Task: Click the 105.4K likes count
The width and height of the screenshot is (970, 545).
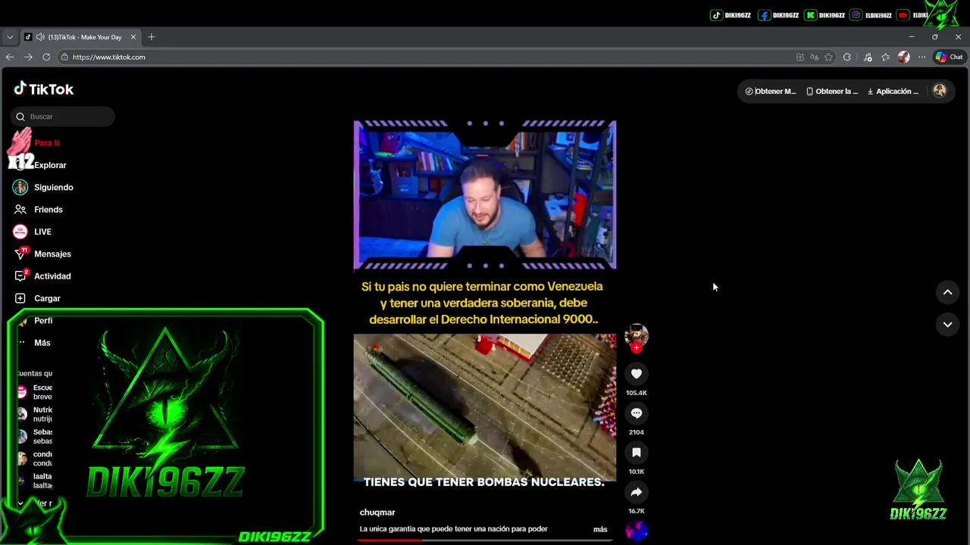Action: tap(636, 393)
